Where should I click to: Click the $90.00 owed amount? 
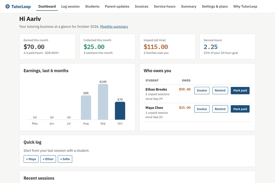(185, 89)
